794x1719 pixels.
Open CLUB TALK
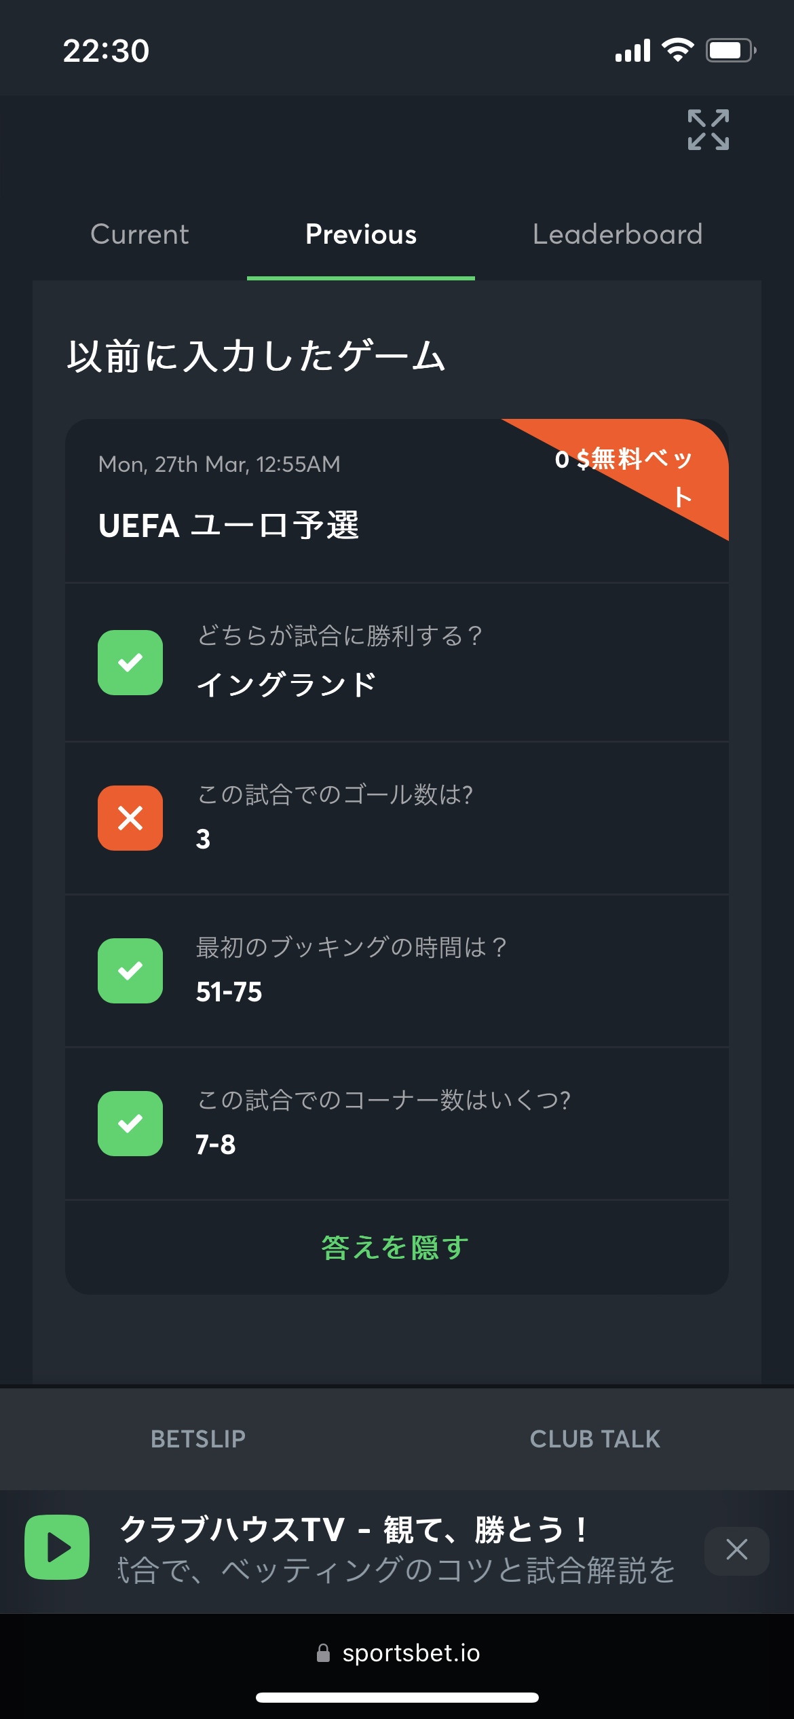pos(595,1439)
